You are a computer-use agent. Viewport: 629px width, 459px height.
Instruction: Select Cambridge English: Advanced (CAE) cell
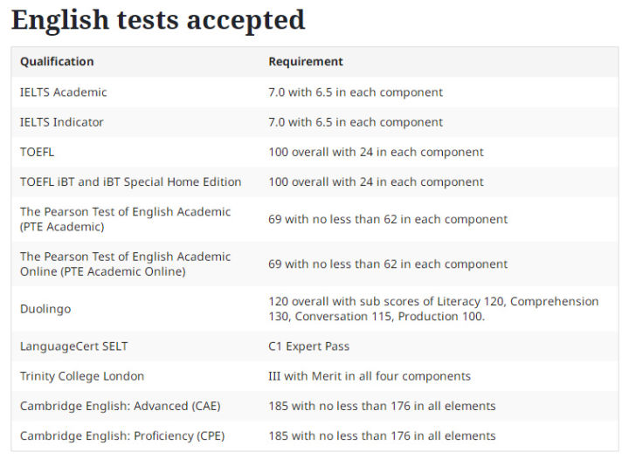[x=121, y=406]
